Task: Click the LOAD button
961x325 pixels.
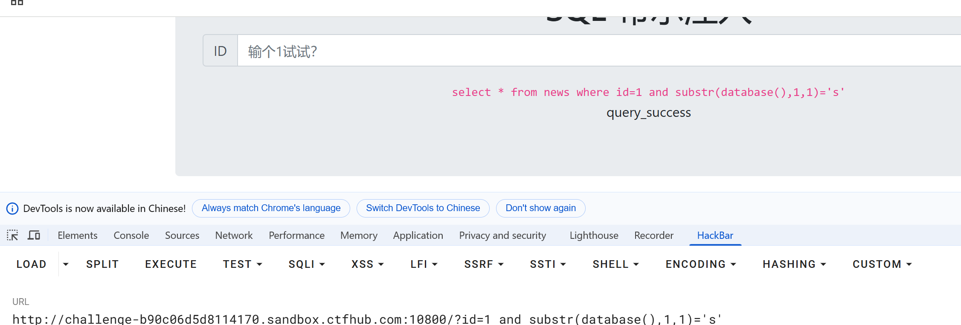Action: tap(31, 264)
